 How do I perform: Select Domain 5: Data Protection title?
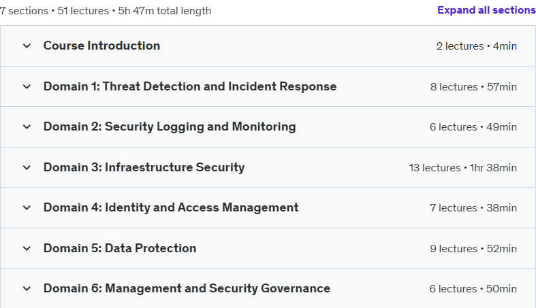tap(120, 248)
